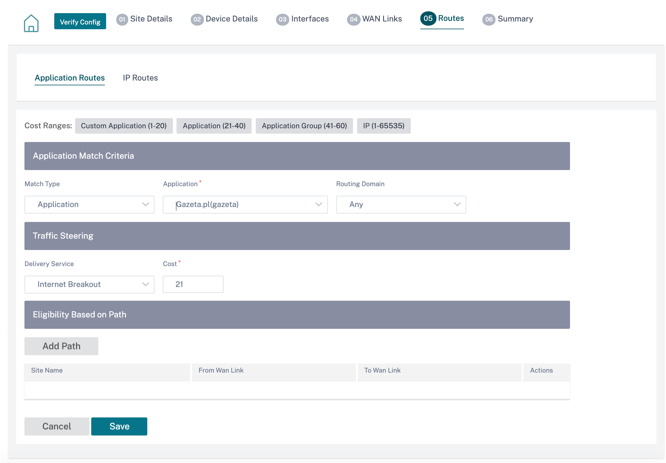
Task: Click the 03 Interfaces step badge
Action: click(x=282, y=19)
